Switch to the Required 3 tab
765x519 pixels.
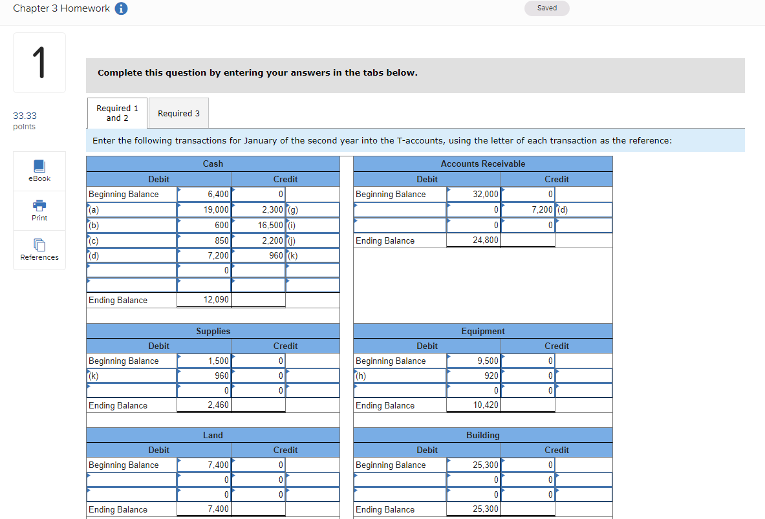178,113
